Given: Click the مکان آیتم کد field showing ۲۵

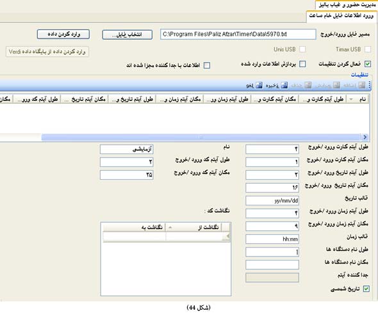Looking at the screenshot, I should (127, 175).
